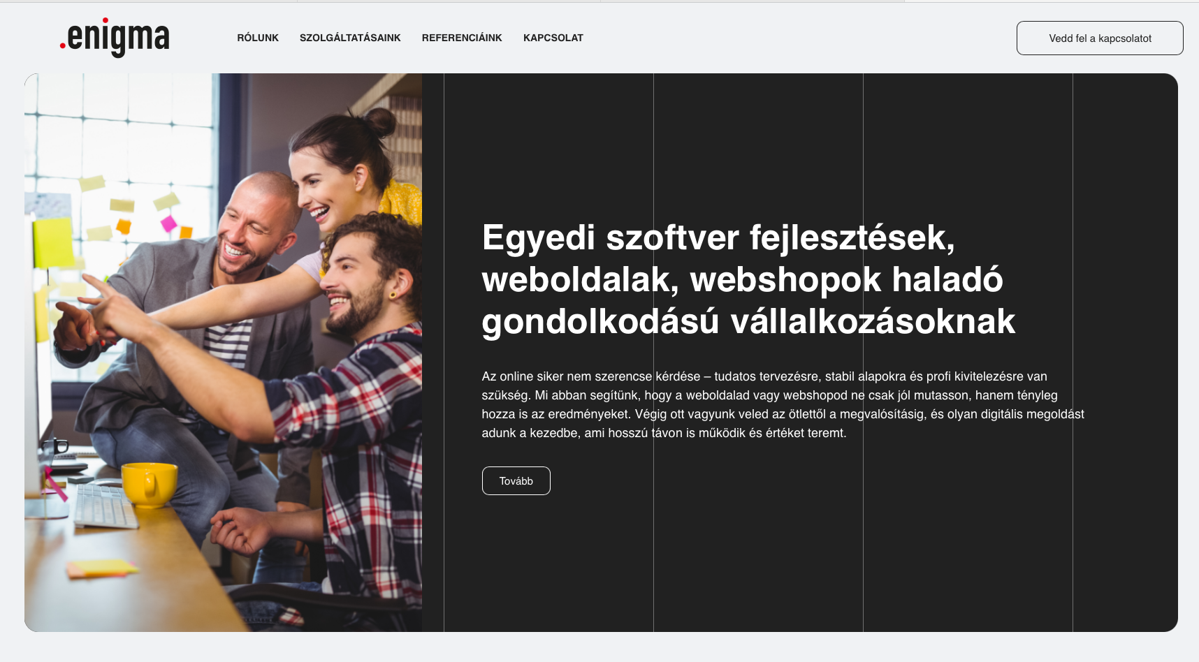Click the pink sticky note on the window

click(168, 223)
